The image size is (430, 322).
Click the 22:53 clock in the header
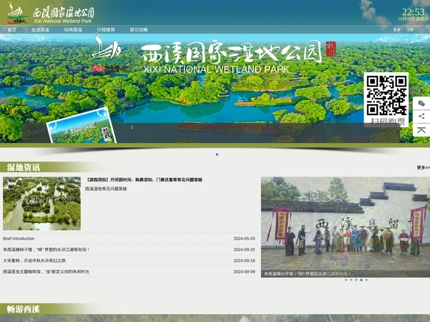click(x=413, y=12)
